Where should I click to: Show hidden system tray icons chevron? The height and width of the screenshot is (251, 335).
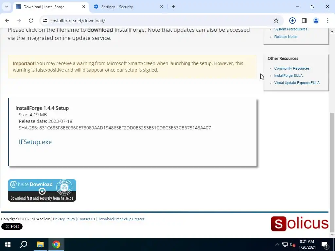tap(277, 244)
